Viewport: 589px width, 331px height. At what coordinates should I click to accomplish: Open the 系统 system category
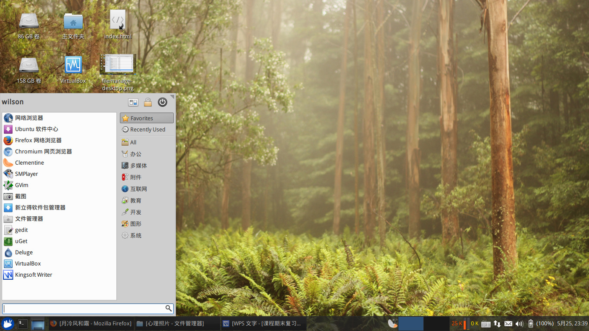coord(147,235)
